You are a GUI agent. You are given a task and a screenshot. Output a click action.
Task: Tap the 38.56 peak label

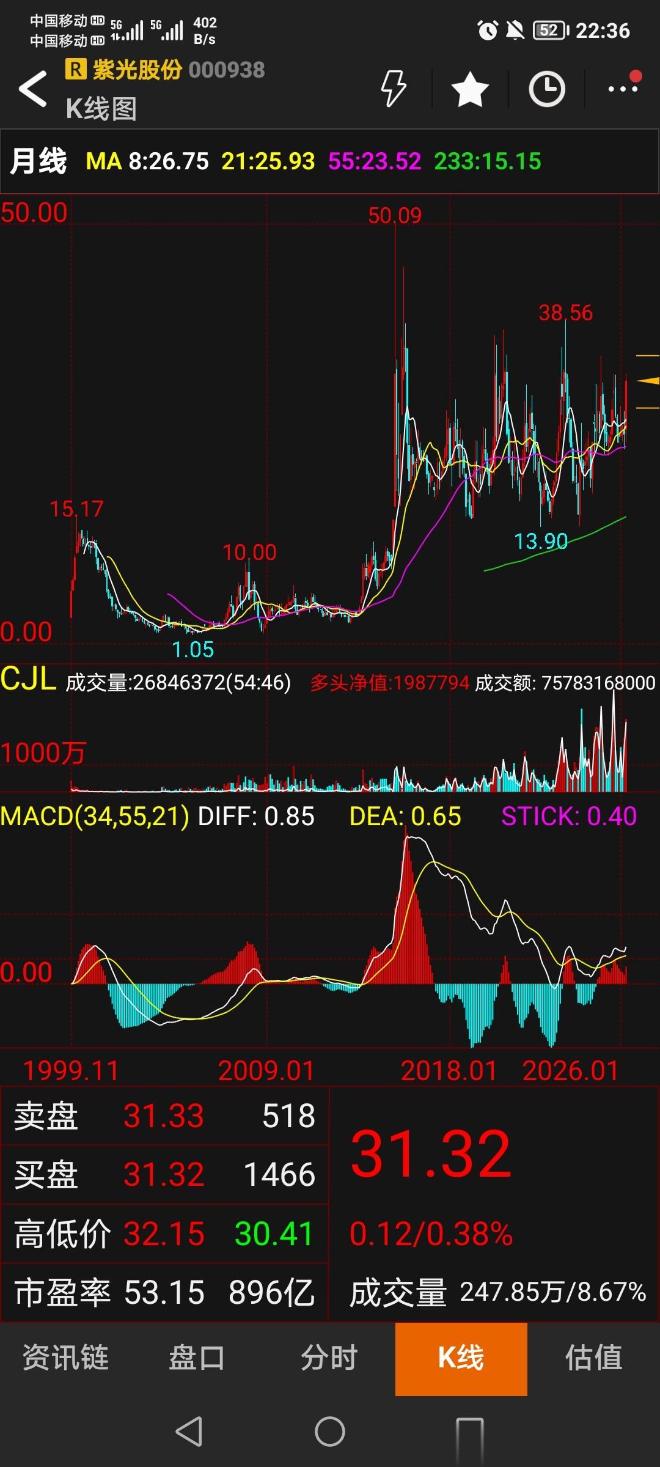565,313
